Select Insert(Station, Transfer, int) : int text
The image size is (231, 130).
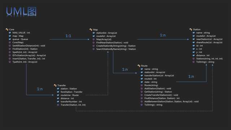coord(29,58)
